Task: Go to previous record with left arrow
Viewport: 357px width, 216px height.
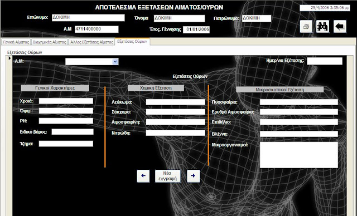Action: click(x=143, y=176)
